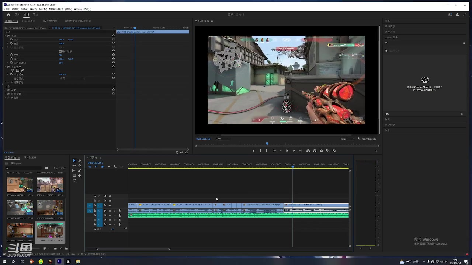
Task: Go to the Home screen icon
Action: [8, 15]
